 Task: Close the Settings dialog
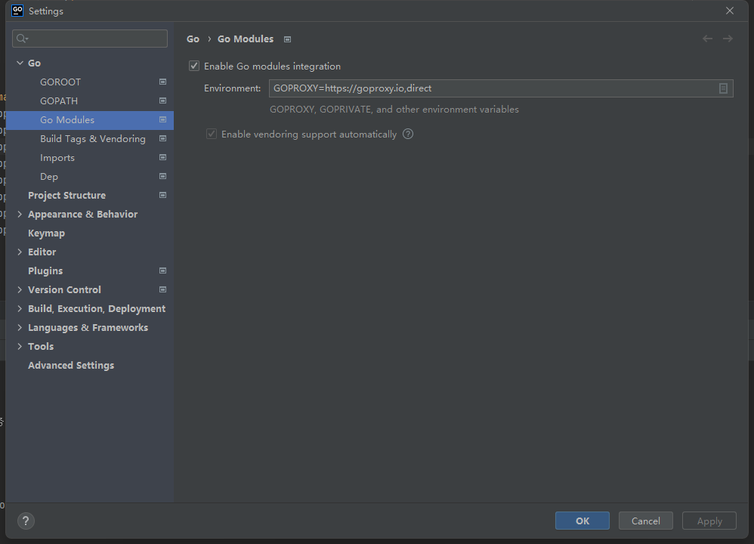[x=730, y=11]
